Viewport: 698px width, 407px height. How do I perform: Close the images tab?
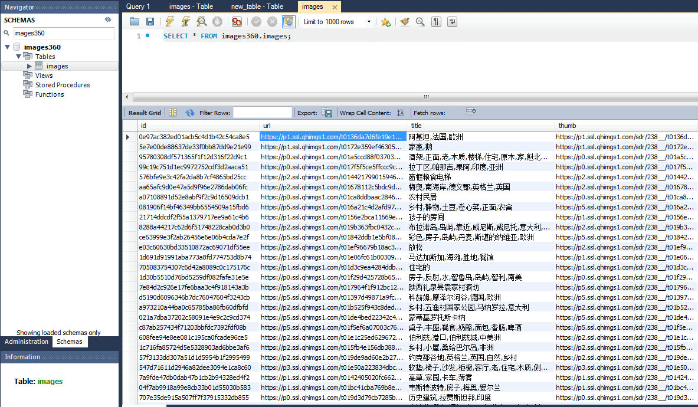[335, 7]
